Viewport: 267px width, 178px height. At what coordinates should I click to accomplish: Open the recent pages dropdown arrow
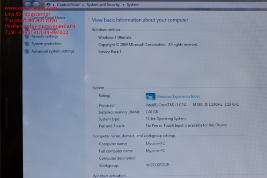click(42, 5)
